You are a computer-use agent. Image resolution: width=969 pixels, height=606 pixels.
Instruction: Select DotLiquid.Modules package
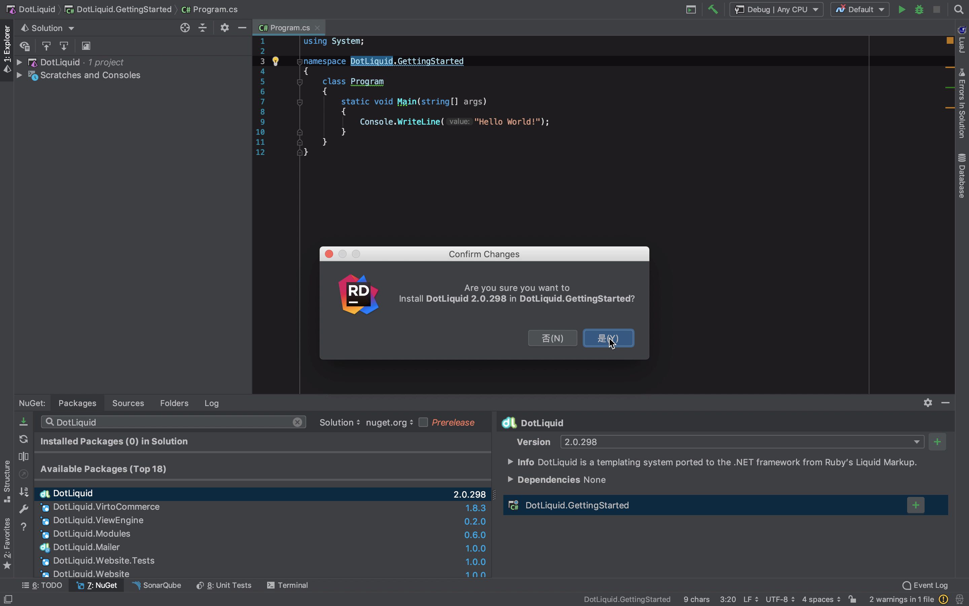tap(263, 534)
